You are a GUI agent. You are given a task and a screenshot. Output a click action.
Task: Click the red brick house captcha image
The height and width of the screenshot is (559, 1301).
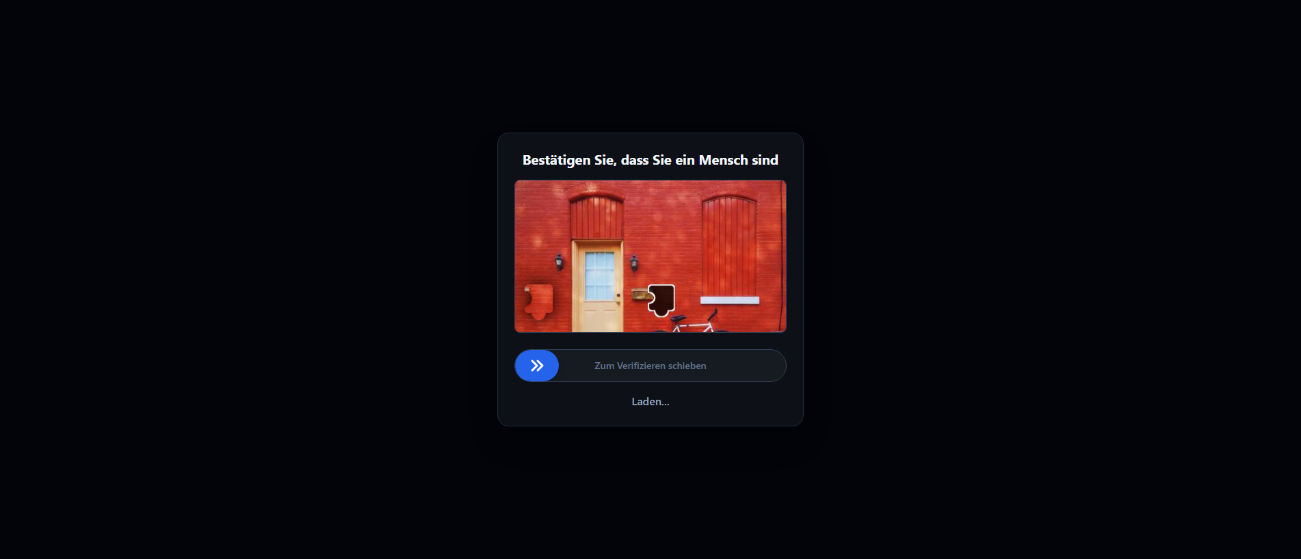click(650, 256)
